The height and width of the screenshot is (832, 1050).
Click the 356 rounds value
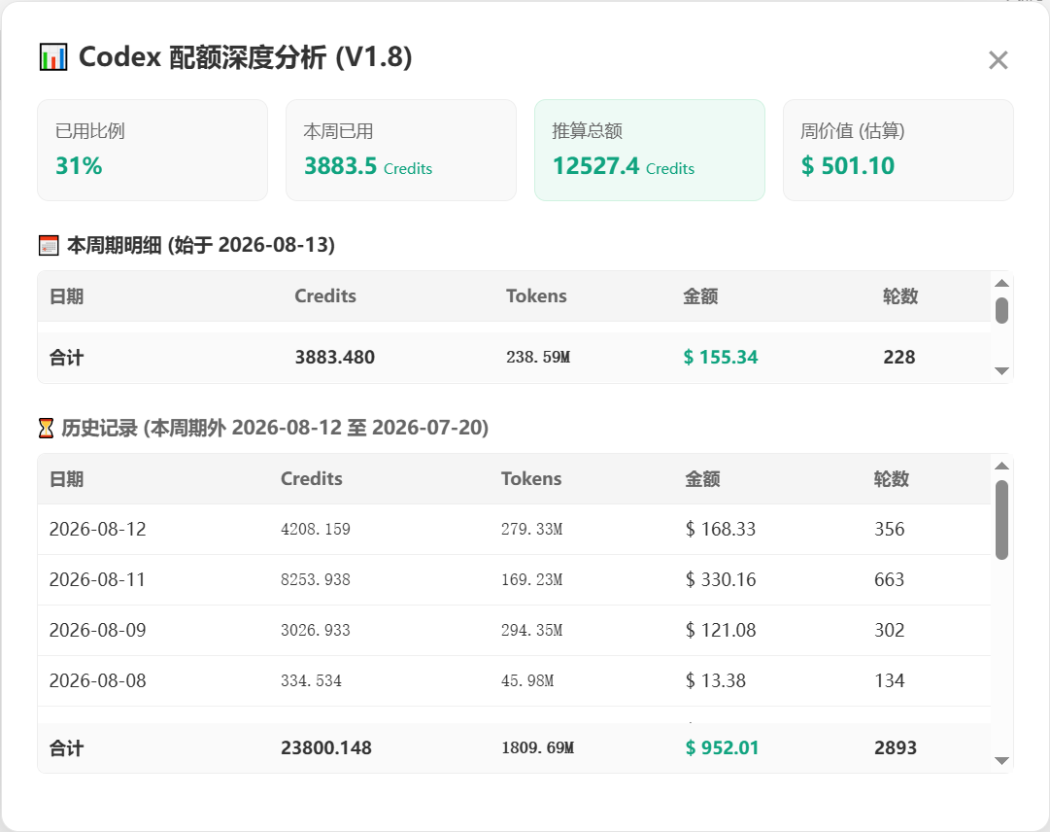click(x=890, y=529)
